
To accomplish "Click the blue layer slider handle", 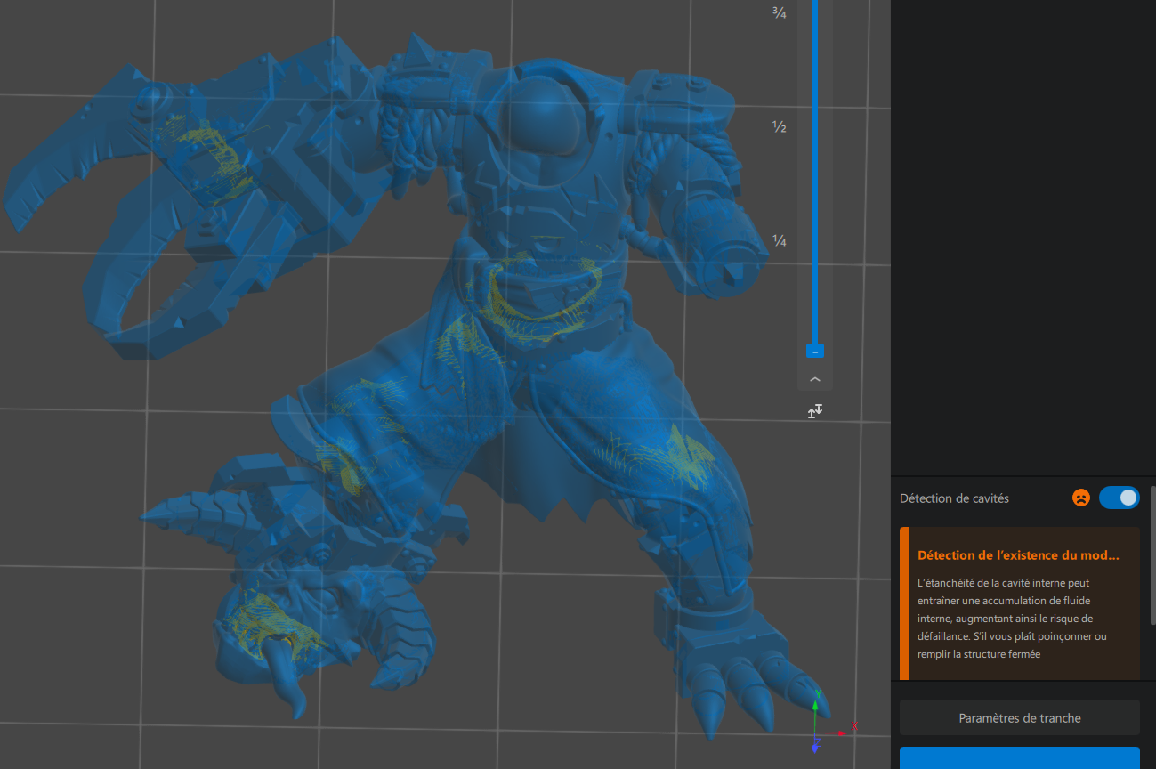I will (x=814, y=352).
